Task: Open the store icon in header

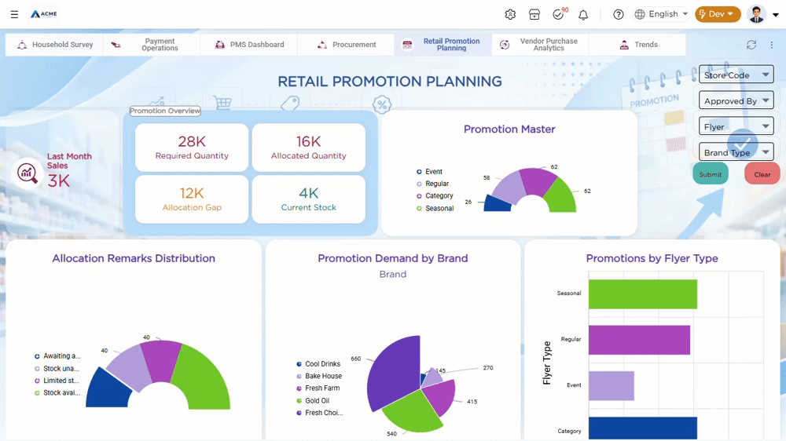Action: (x=534, y=14)
